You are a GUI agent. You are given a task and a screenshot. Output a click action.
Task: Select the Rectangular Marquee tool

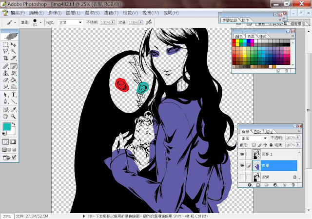pos(5,44)
